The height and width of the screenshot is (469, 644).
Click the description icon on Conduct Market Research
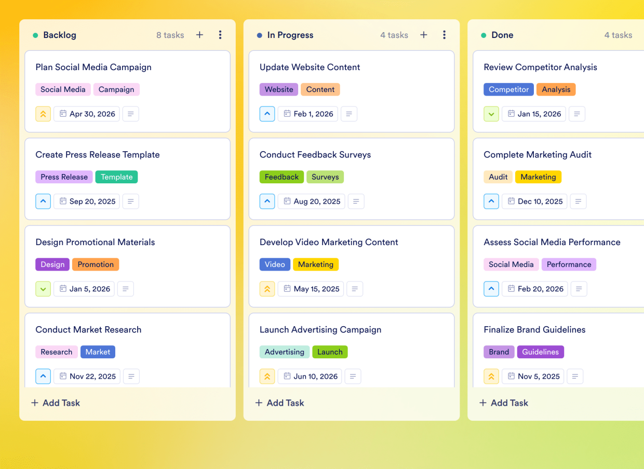[131, 376]
